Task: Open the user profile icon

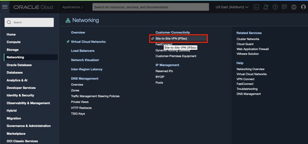Action: point(303,7)
